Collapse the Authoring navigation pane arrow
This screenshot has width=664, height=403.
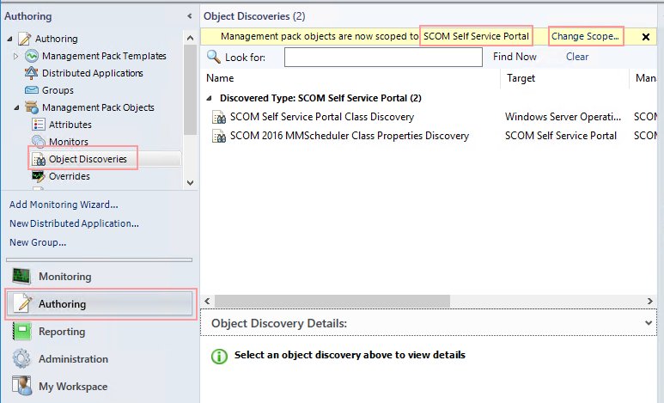pyautogui.click(x=189, y=16)
